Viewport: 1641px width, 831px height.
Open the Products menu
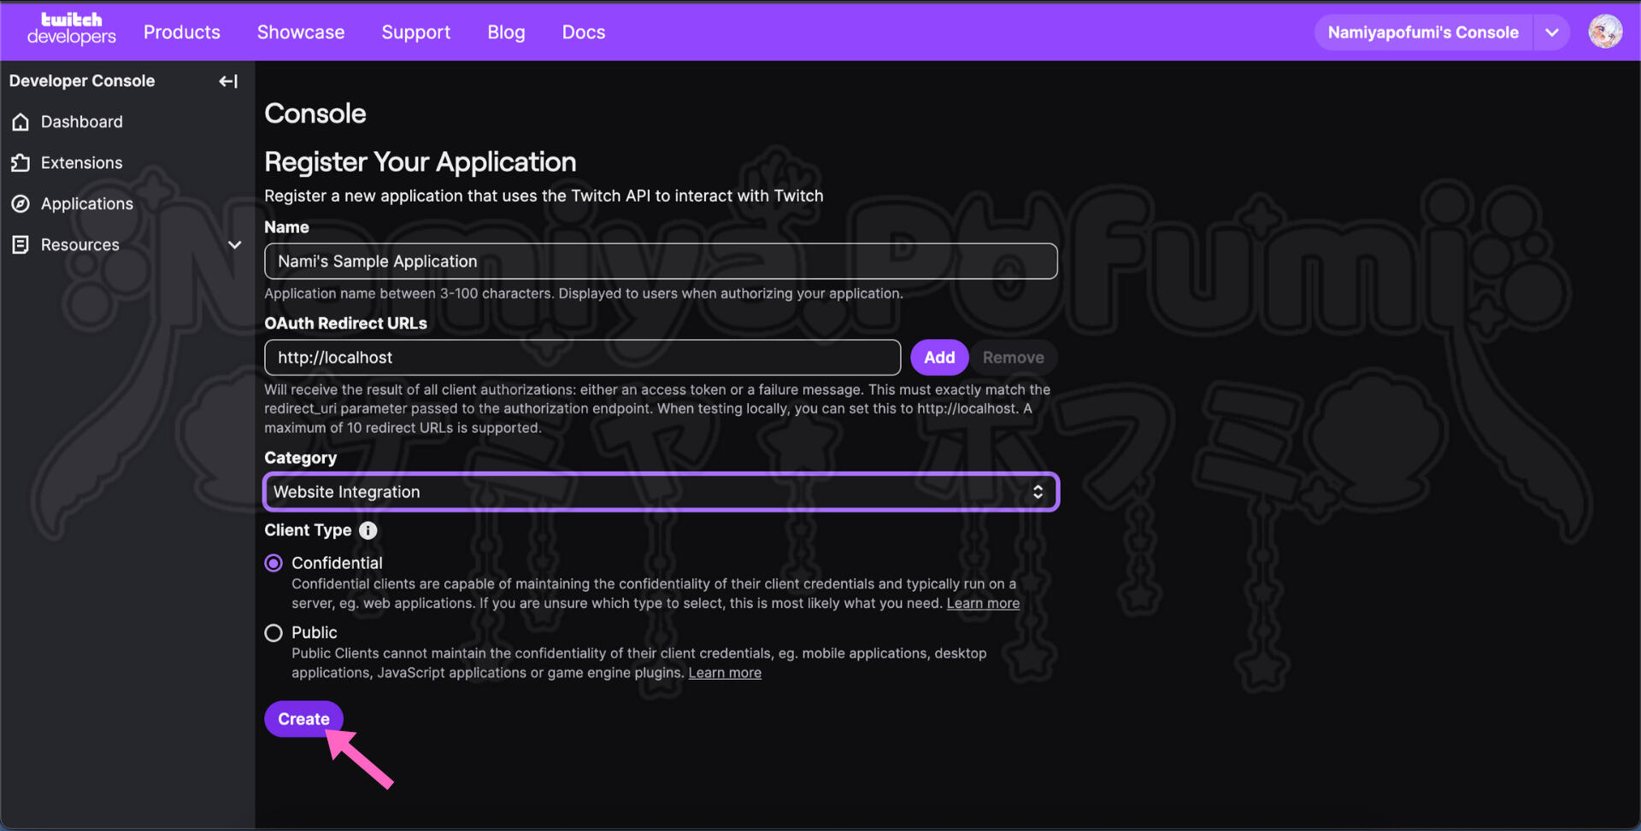click(182, 32)
